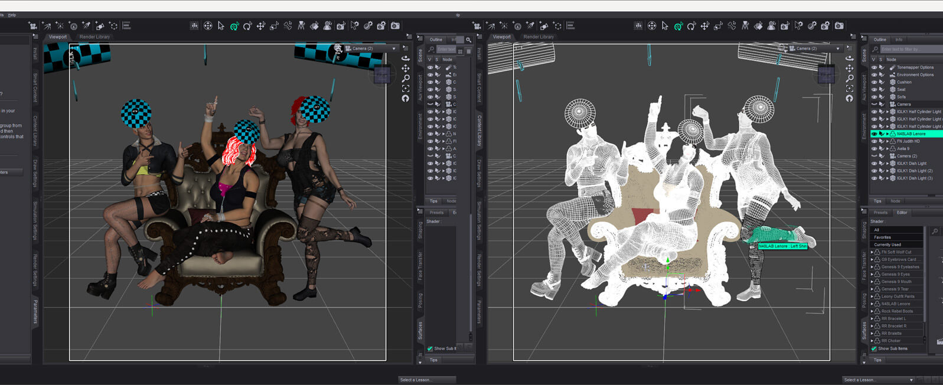Open the Presets tab in right Surfaces pane

(x=880, y=213)
